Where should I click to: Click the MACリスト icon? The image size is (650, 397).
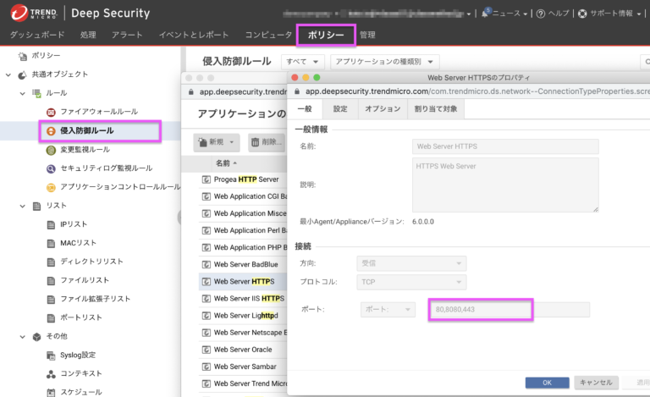click(x=51, y=243)
